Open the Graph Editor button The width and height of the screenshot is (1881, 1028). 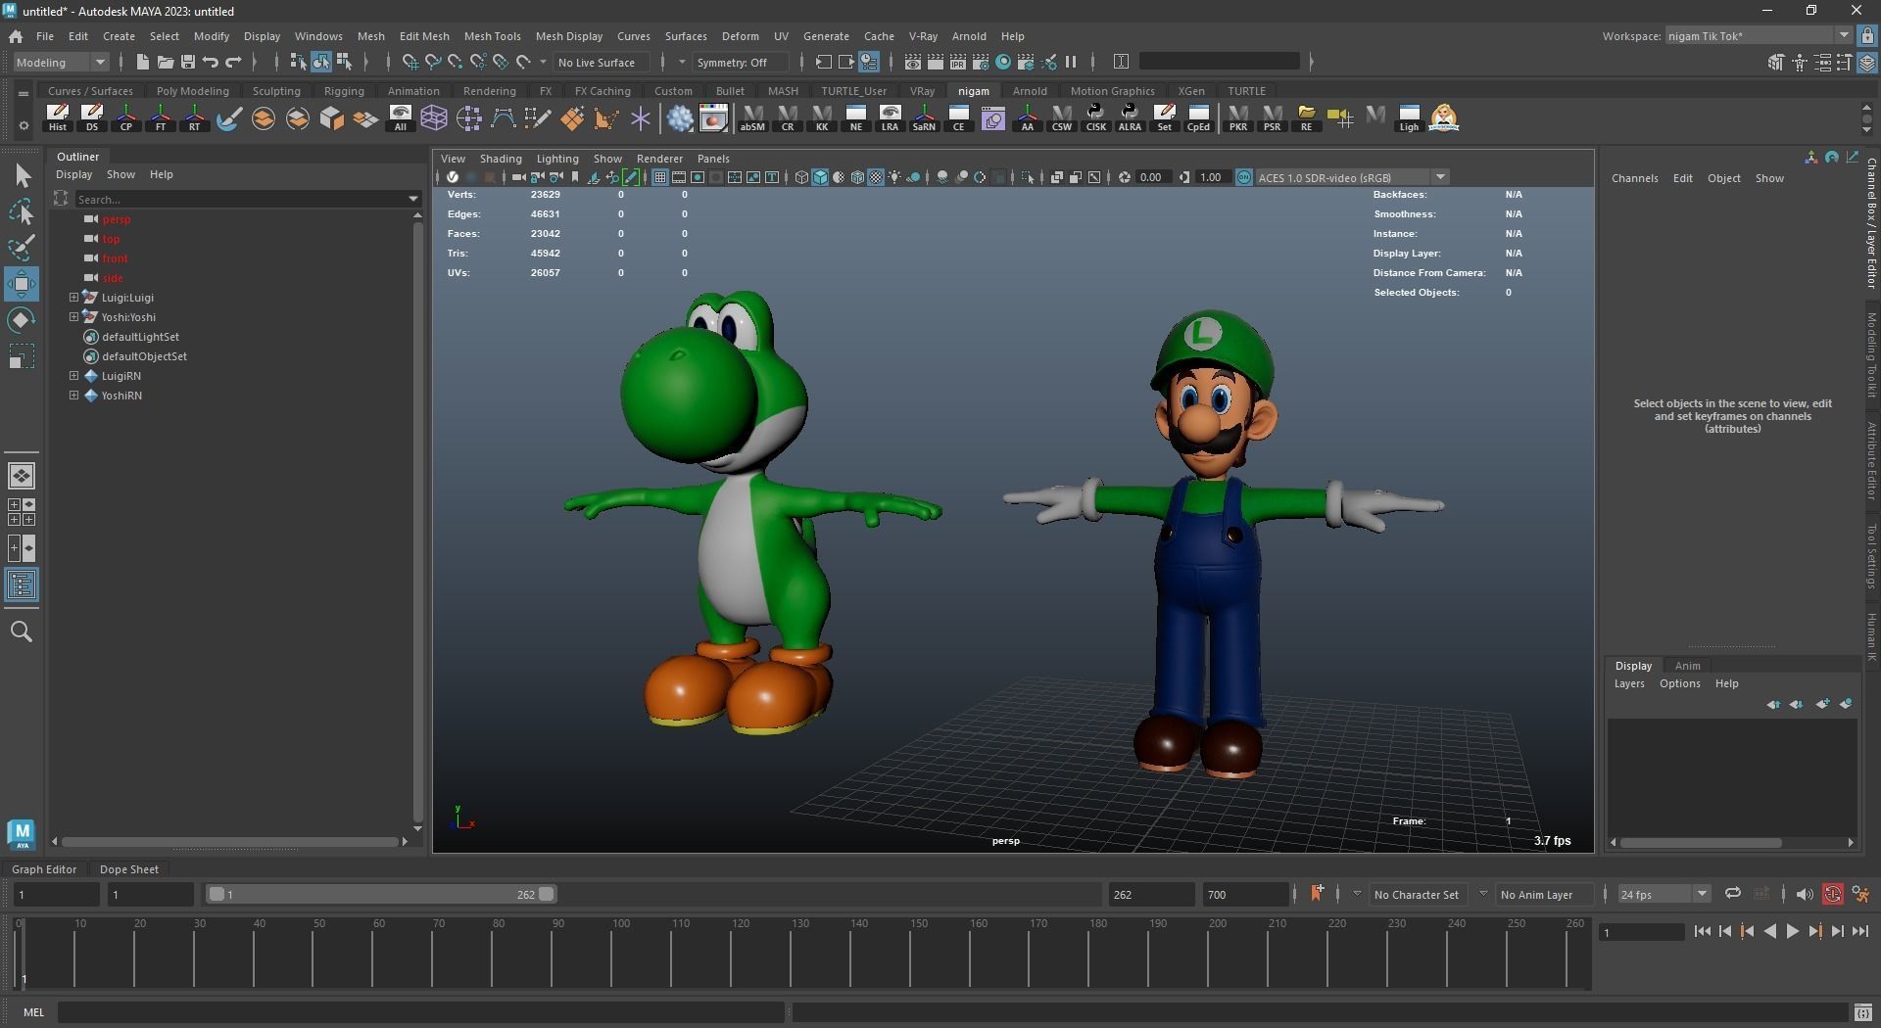[x=44, y=869]
